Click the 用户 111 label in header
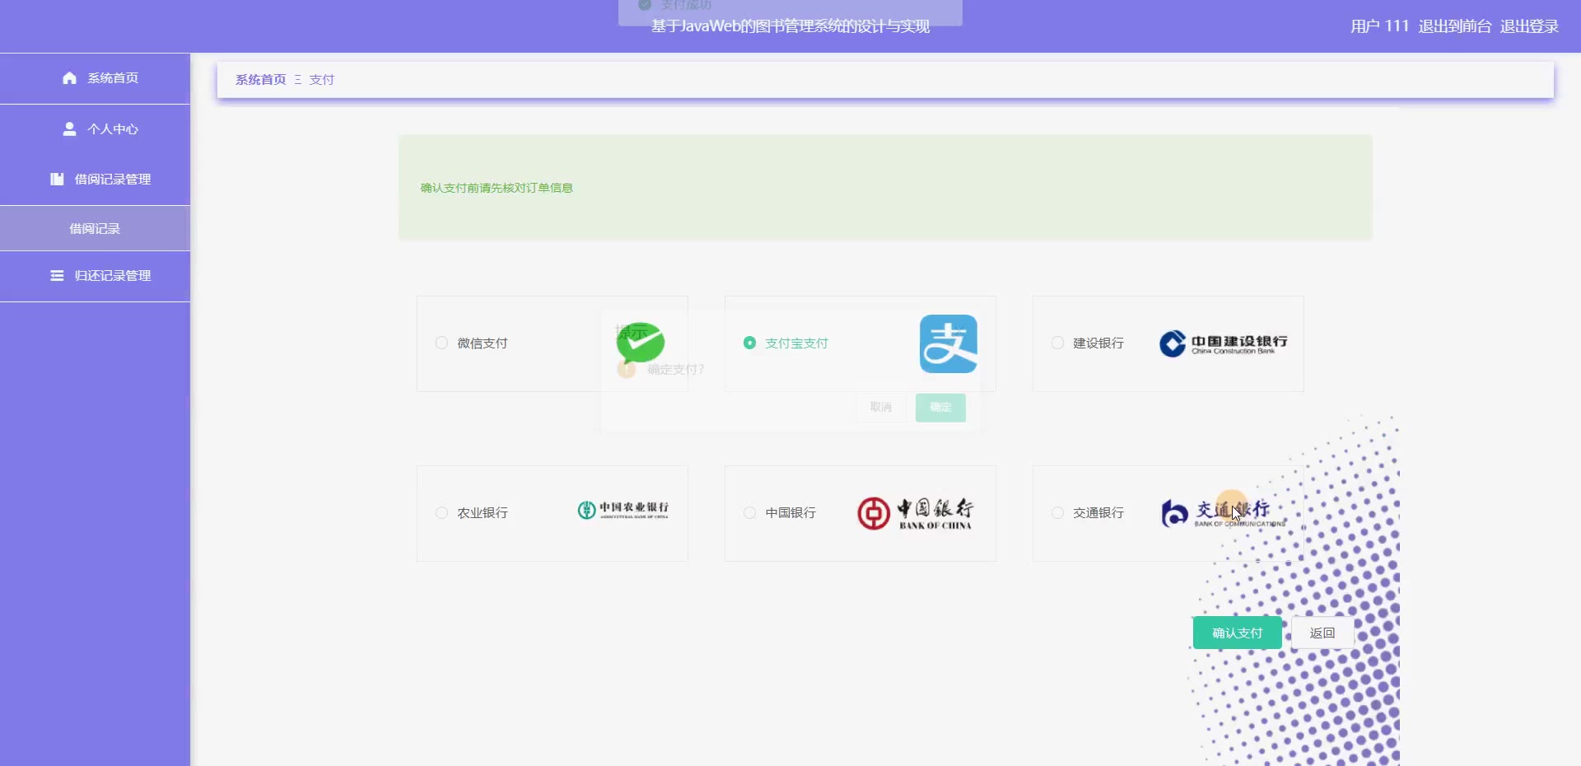1581x766 pixels. (x=1380, y=26)
